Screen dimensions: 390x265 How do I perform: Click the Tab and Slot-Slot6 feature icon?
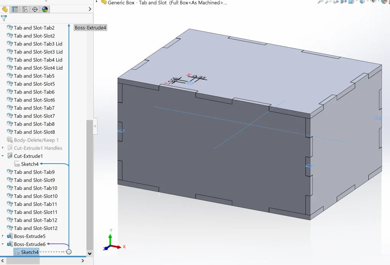10,100
